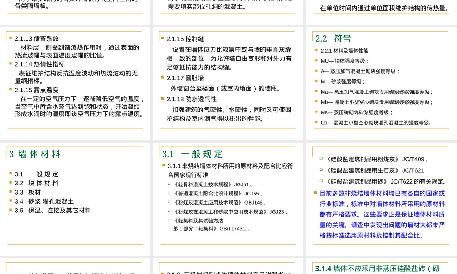Click the outline entry 3.5 保温、连接及其它材料
Screen dimensions: 457x274
tap(53, 210)
